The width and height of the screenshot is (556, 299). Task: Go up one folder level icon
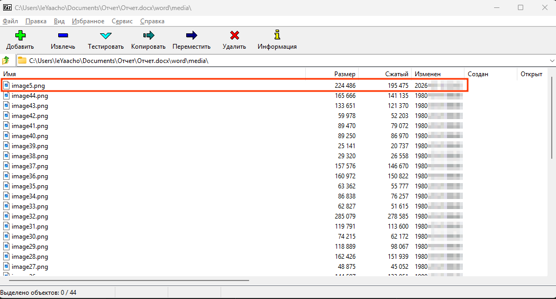(6, 61)
